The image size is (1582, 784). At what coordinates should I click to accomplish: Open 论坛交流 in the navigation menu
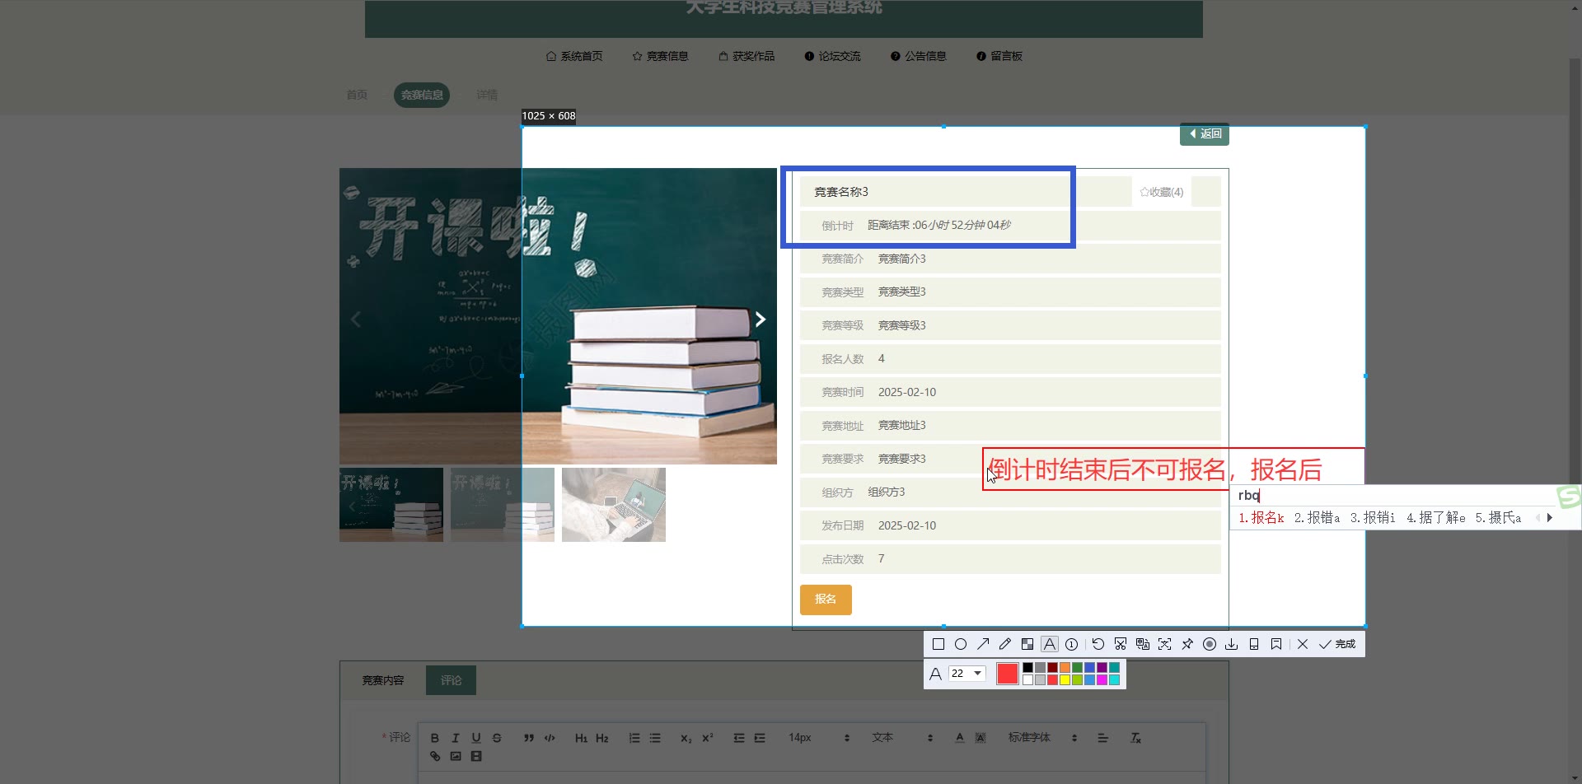coord(832,56)
